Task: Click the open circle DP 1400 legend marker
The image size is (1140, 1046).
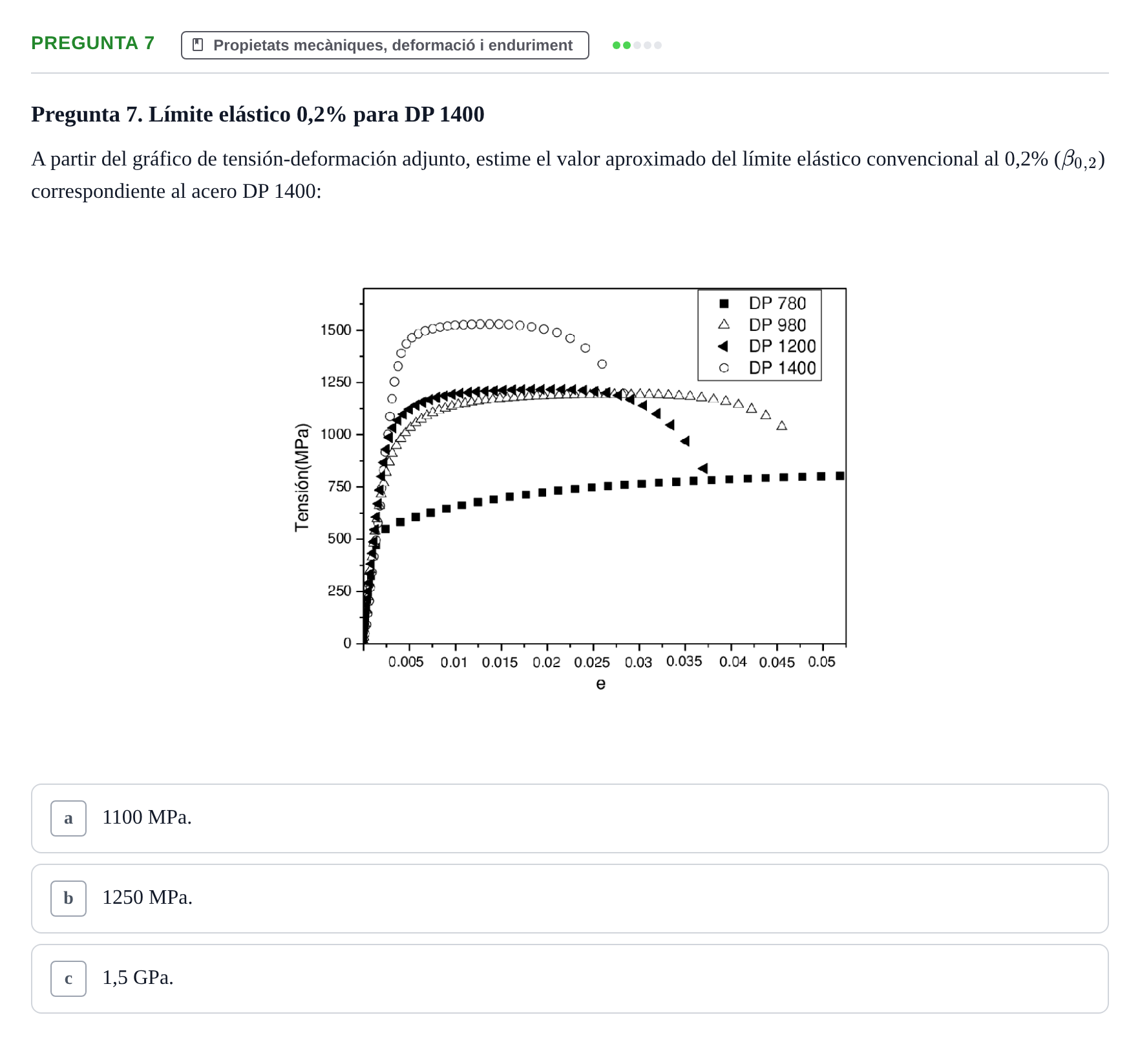Action: (x=724, y=368)
